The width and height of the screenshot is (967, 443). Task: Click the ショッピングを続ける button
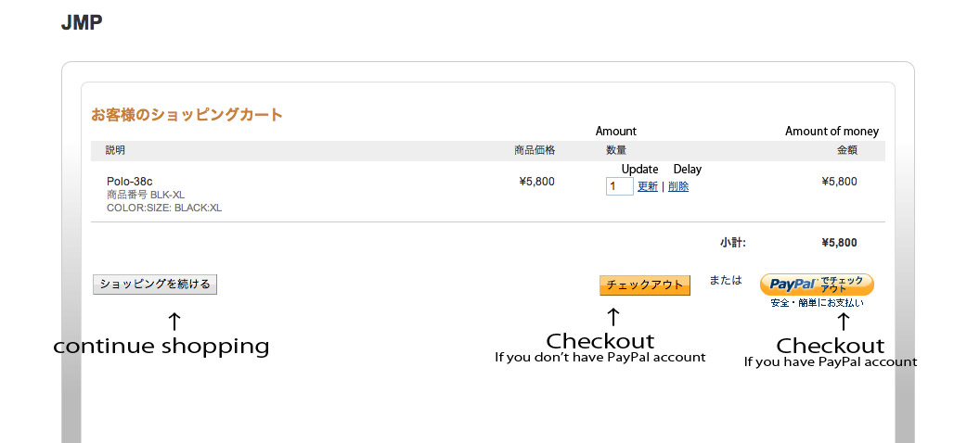coord(155,285)
